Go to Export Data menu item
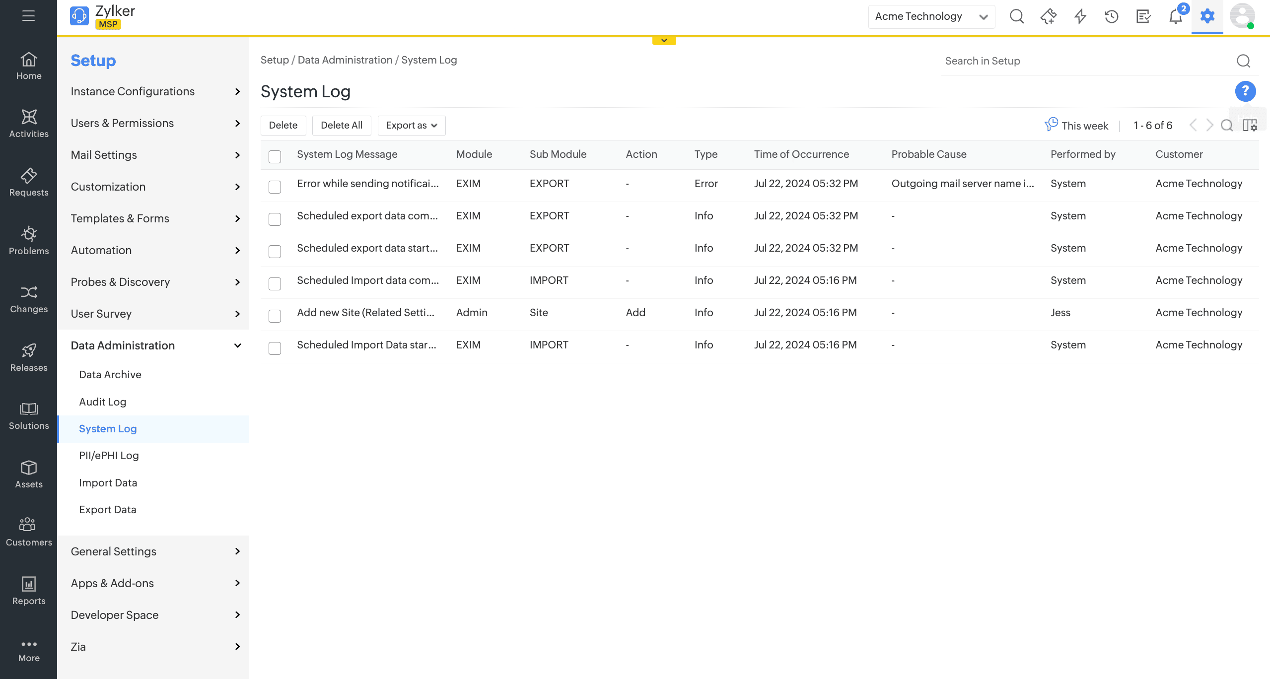This screenshot has height=679, width=1270. point(108,509)
